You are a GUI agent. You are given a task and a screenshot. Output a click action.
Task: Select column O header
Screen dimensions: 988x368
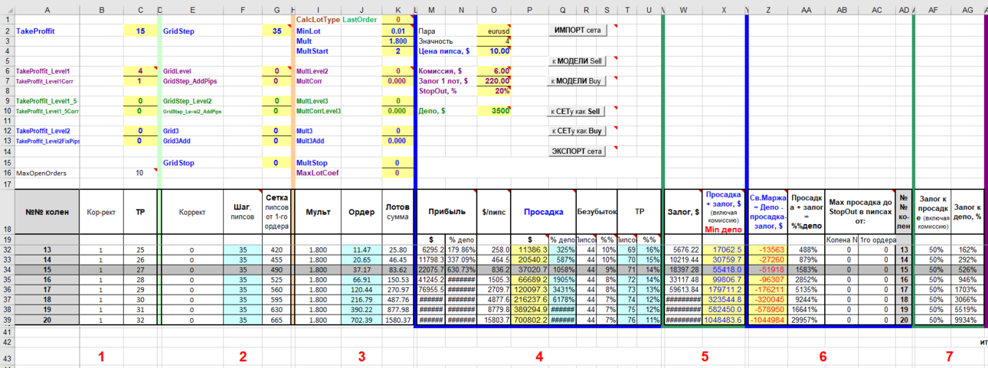coord(494,8)
